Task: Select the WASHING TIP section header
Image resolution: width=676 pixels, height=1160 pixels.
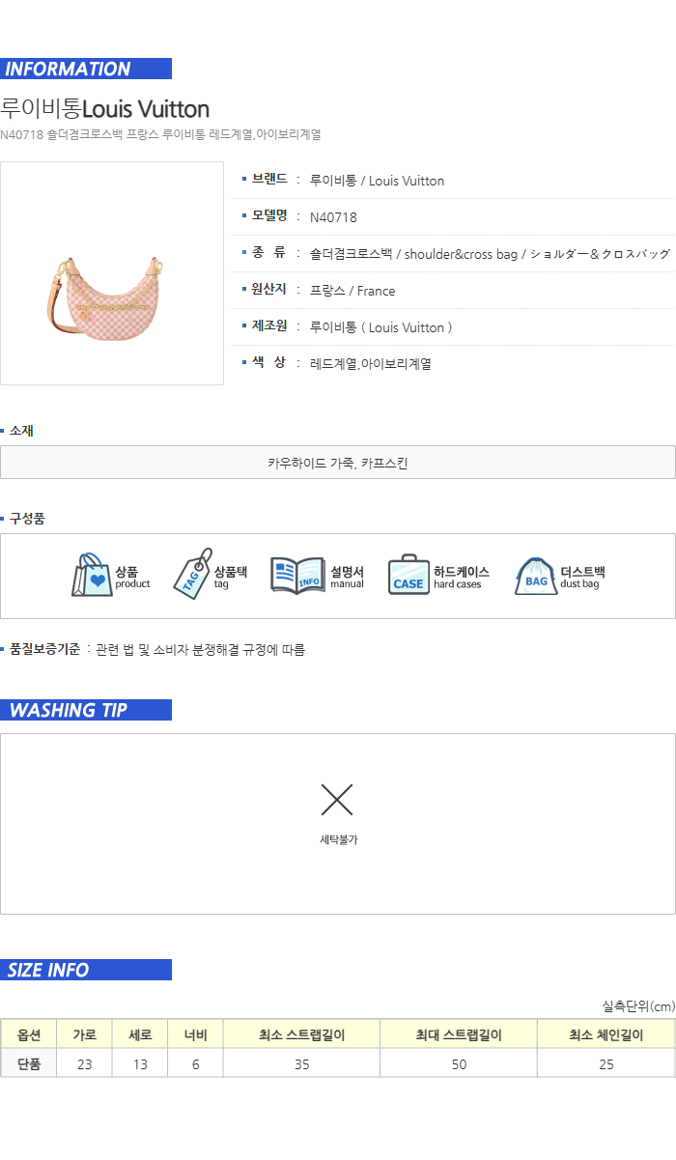Action: coord(86,710)
